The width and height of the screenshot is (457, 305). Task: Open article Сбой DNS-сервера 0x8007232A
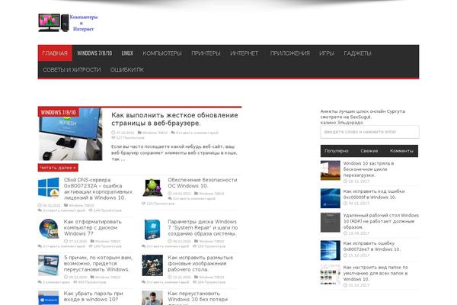98,189
